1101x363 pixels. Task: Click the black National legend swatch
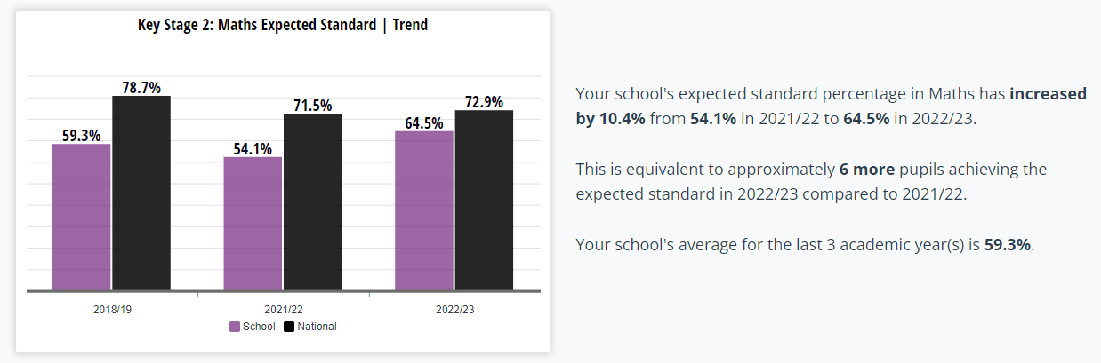pyautogui.click(x=289, y=327)
